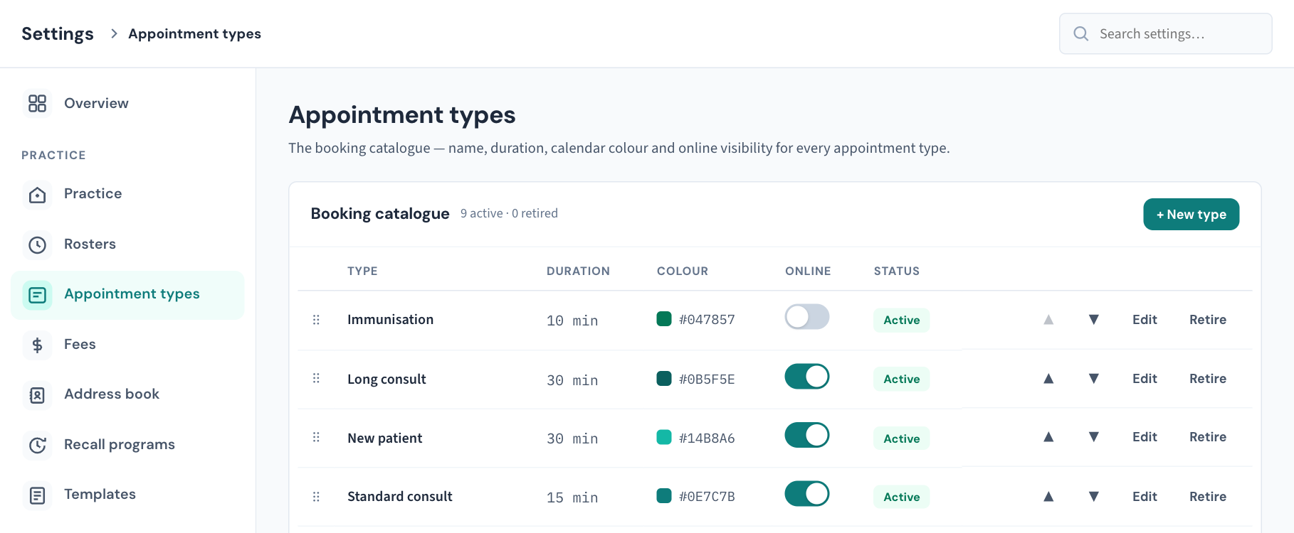Click the Fees dollar icon
The width and height of the screenshot is (1294, 533).
pyautogui.click(x=37, y=345)
